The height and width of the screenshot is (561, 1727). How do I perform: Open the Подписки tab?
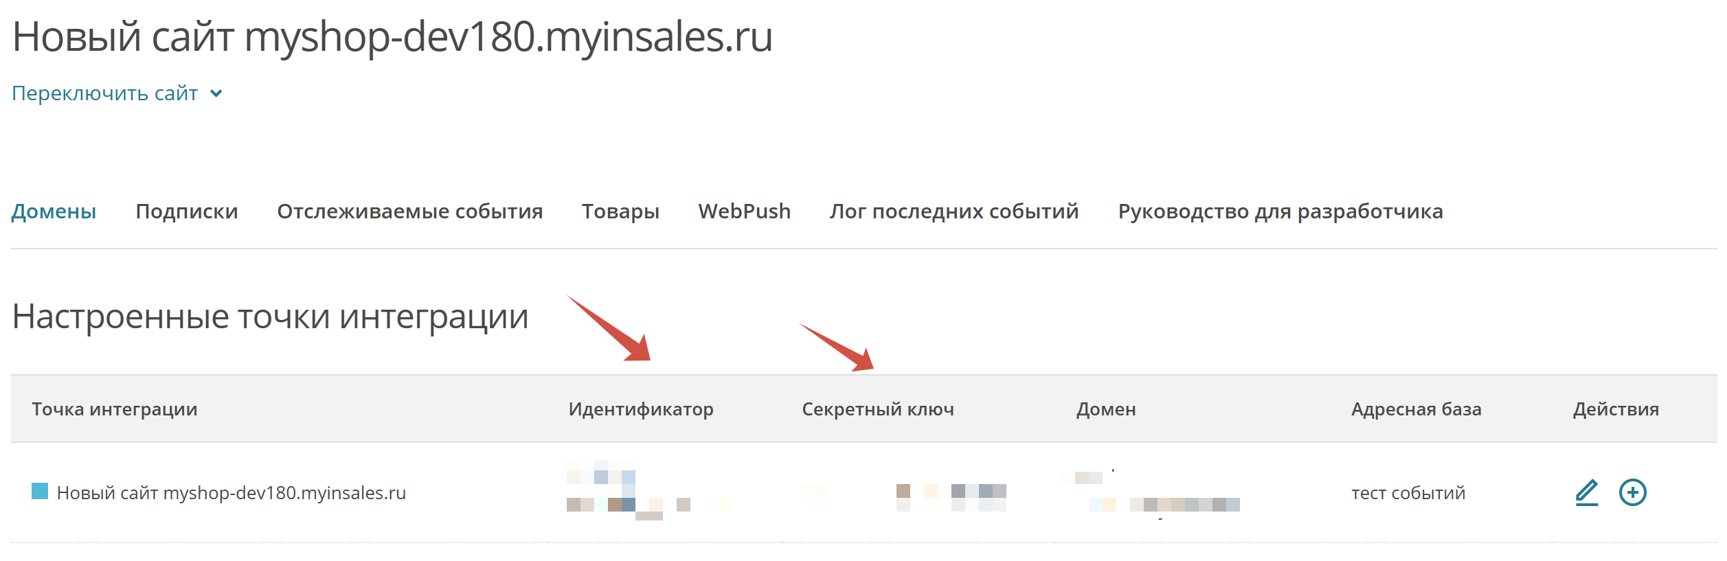point(187,211)
